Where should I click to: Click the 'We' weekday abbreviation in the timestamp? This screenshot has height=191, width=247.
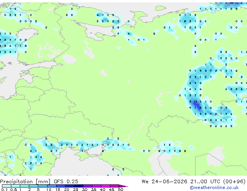coord(145,182)
